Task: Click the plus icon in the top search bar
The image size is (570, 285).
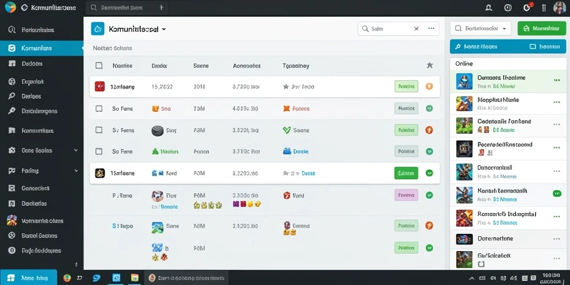Action: pyautogui.click(x=161, y=7)
